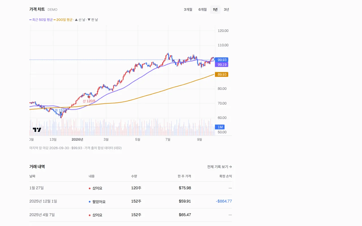The height and width of the screenshot is (226, 362).
Task: Click the 7월 label on time axis
Action: click(x=168, y=140)
